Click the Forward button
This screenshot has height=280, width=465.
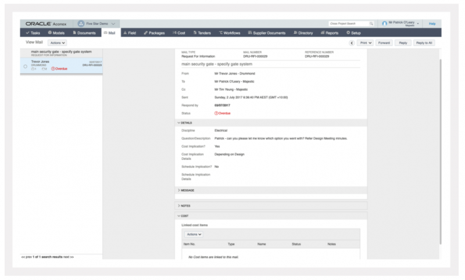(384, 43)
